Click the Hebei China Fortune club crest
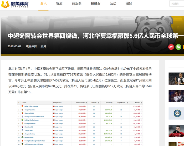This screenshot has height=146, width=184. click(22, 106)
